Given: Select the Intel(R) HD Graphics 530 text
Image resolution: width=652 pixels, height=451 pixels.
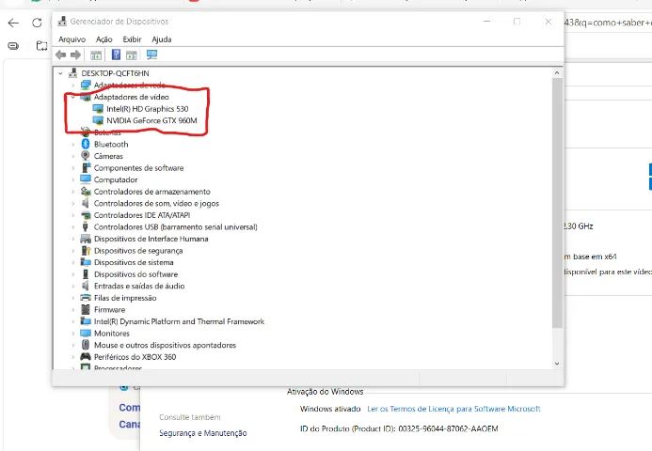Looking at the screenshot, I should click(x=147, y=109).
